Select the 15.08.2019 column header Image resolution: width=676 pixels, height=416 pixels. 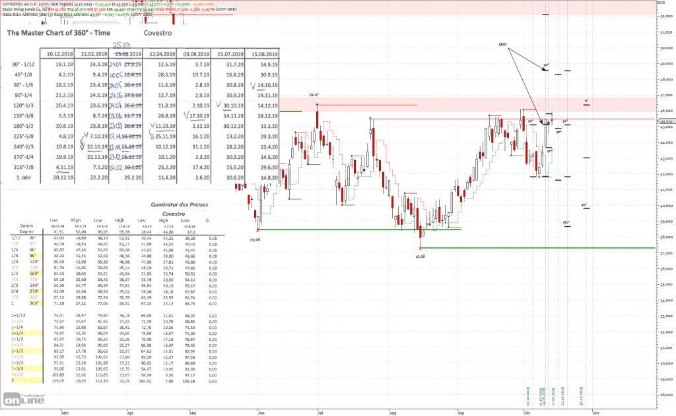click(264, 54)
